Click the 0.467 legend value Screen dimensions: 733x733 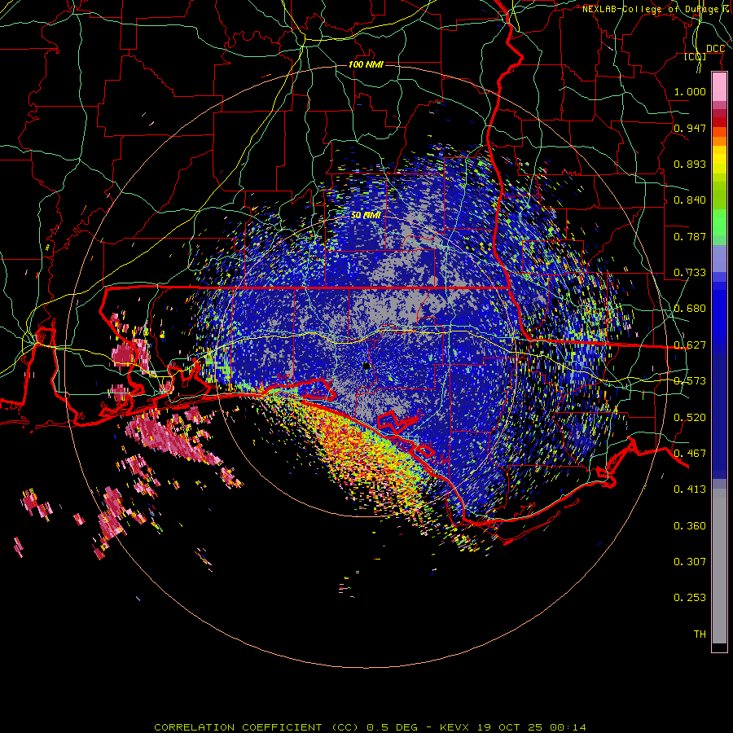click(x=690, y=453)
